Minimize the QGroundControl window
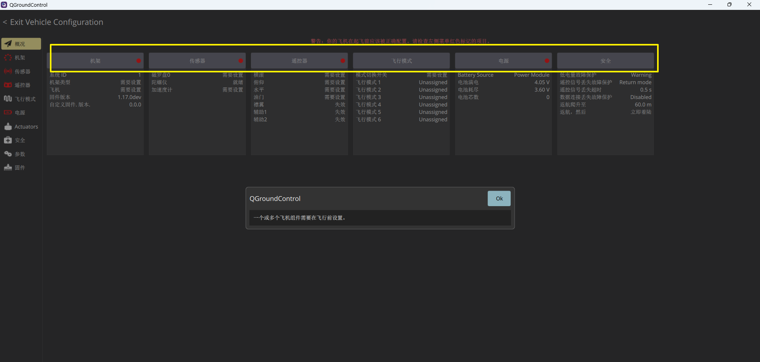Viewport: 760px width, 362px height. [710, 5]
